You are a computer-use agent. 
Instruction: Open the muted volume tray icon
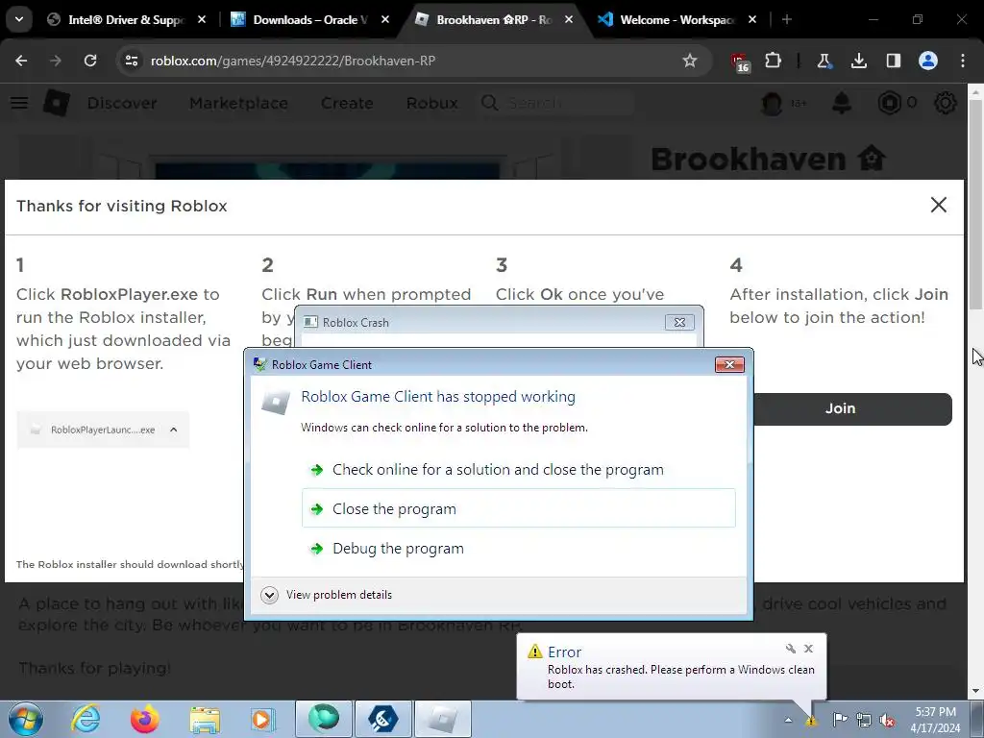887,720
